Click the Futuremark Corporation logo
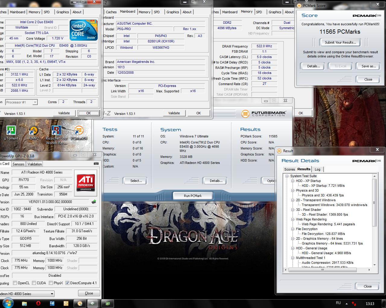The image size is (386, 308). [264, 113]
